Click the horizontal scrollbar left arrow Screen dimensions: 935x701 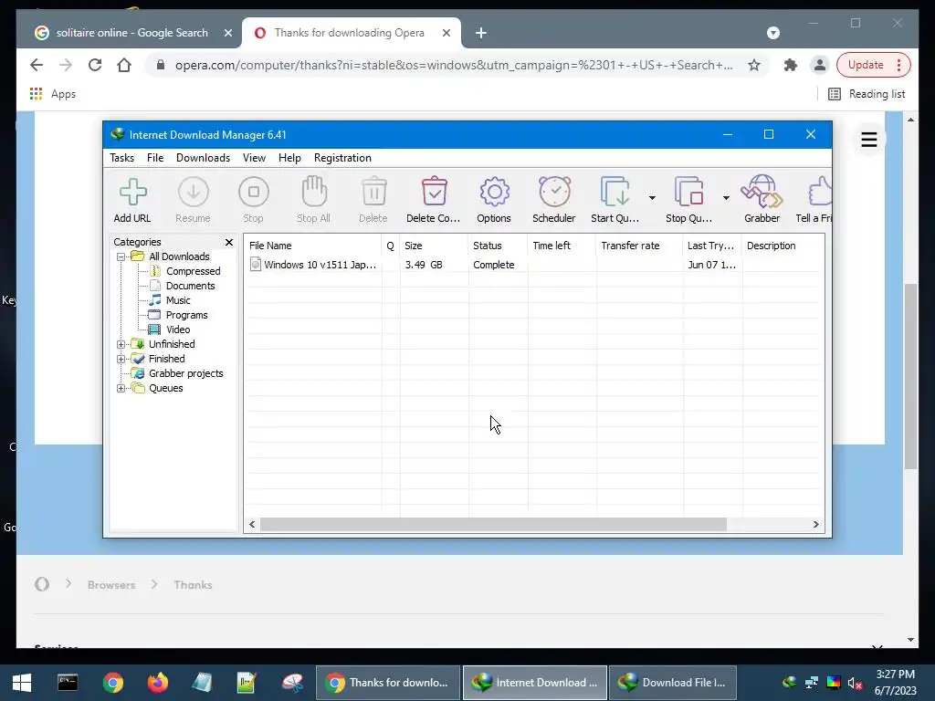pos(252,525)
